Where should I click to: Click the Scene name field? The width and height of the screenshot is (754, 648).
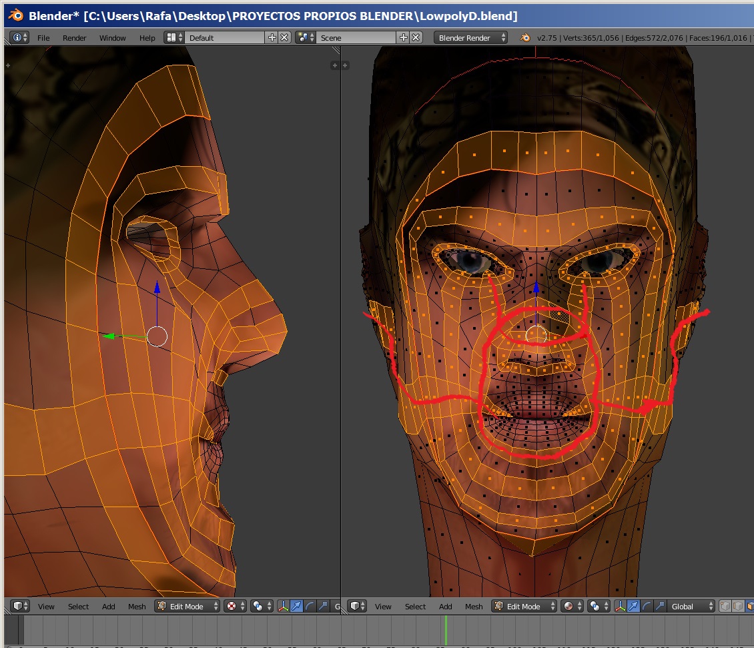tap(357, 38)
